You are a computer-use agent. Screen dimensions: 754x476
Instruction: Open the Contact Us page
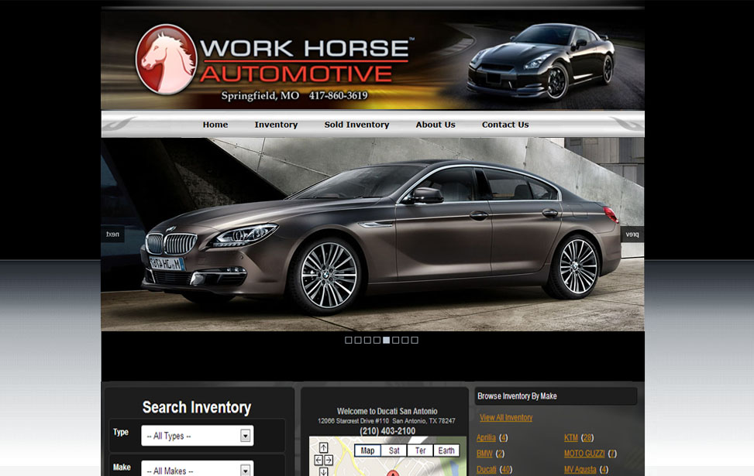click(x=505, y=125)
